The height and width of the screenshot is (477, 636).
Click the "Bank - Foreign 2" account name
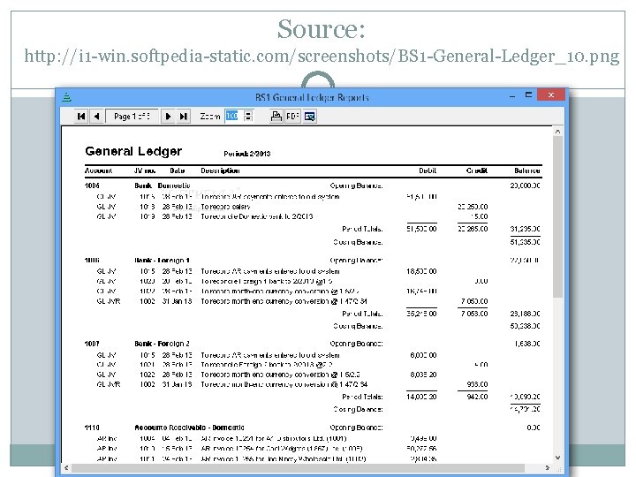163,344
